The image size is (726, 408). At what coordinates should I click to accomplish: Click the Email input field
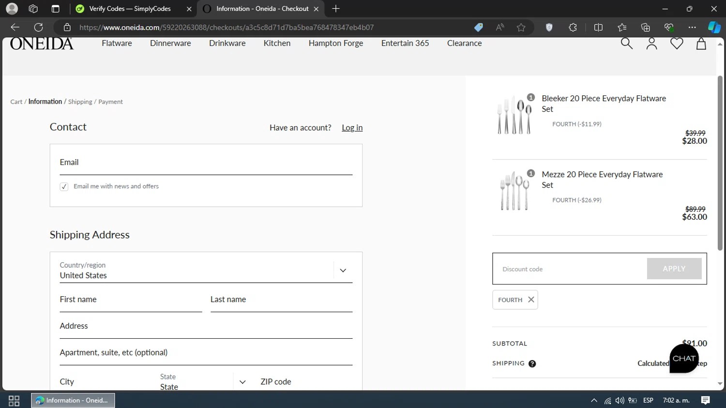206,163
